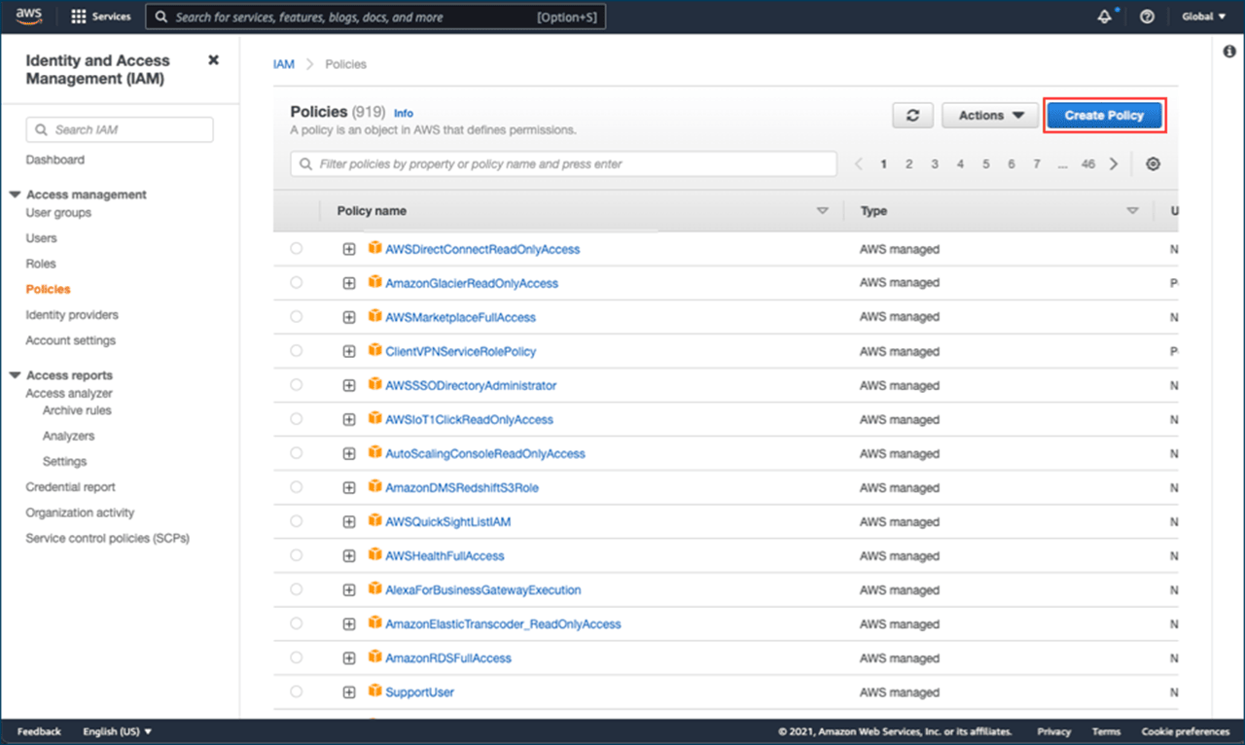The image size is (1245, 745).
Task: Click the filter policies search field
Action: pos(564,164)
